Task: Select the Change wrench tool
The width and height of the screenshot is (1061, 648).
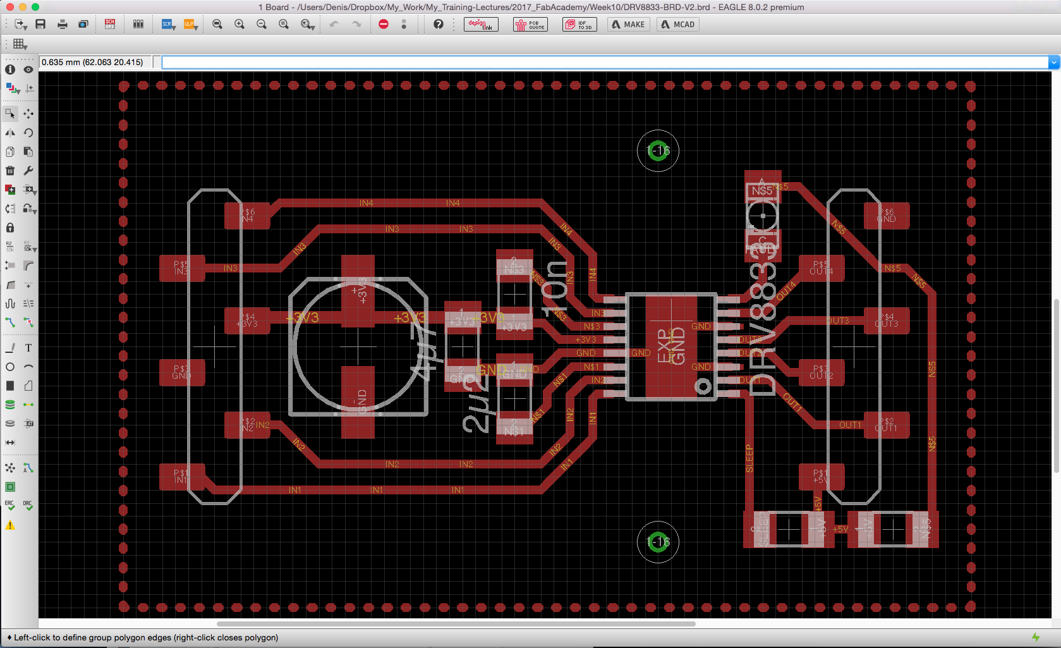Action: click(x=28, y=171)
